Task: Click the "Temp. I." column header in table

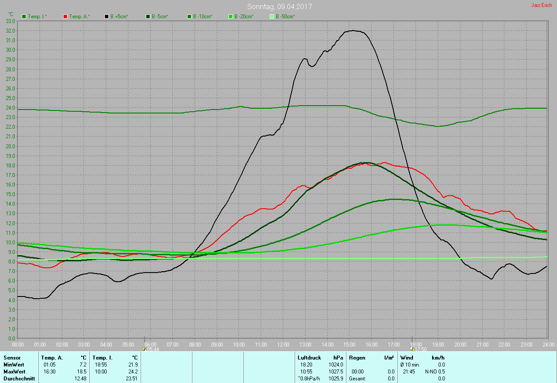Action: tap(103, 358)
